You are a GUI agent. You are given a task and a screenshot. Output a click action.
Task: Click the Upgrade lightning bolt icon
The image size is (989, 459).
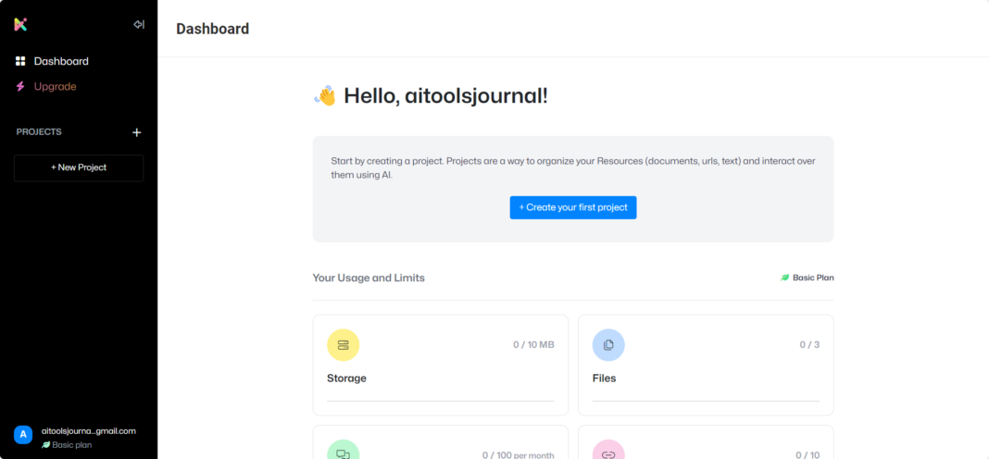20,86
